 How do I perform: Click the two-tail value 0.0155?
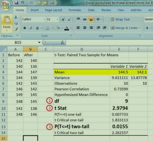[x=119, y=126]
